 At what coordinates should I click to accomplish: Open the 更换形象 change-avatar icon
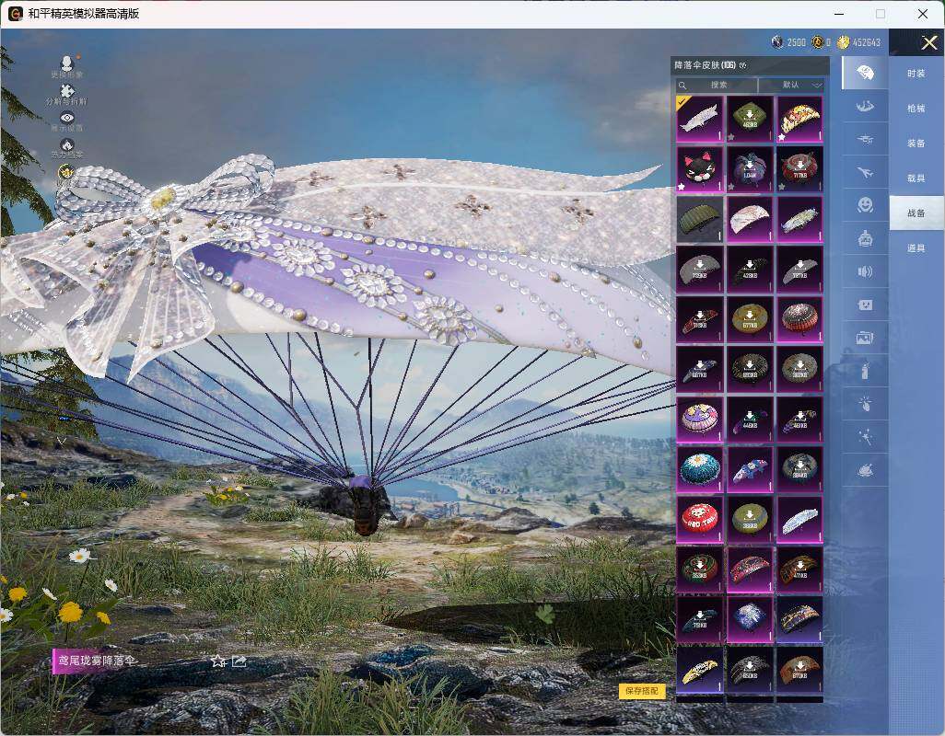[x=67, y=65]
